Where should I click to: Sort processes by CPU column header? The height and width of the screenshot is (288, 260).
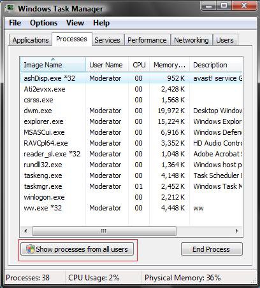pyautogui.click(x=139, y=65)
